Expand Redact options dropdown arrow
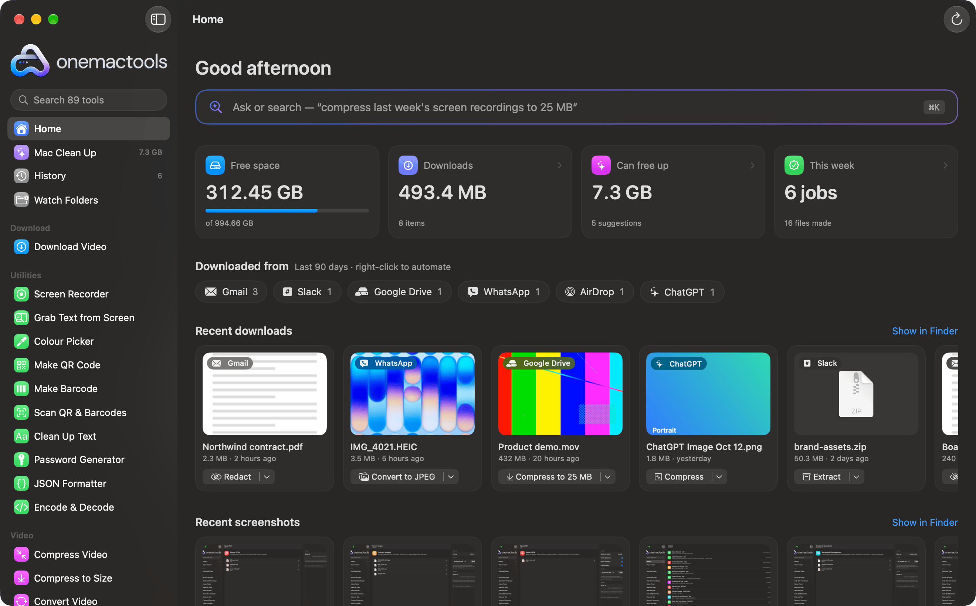The height and width of the screenshot is (606, 976). click(x=267, y=477)
